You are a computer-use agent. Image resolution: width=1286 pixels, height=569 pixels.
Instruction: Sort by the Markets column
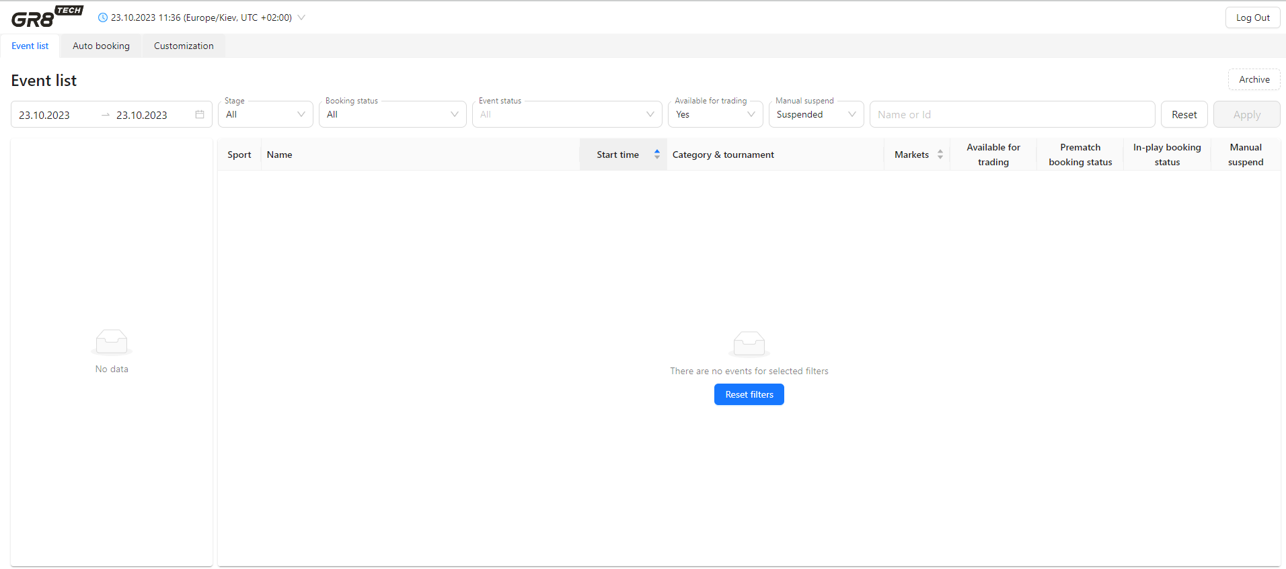click(x=917, y=155)
